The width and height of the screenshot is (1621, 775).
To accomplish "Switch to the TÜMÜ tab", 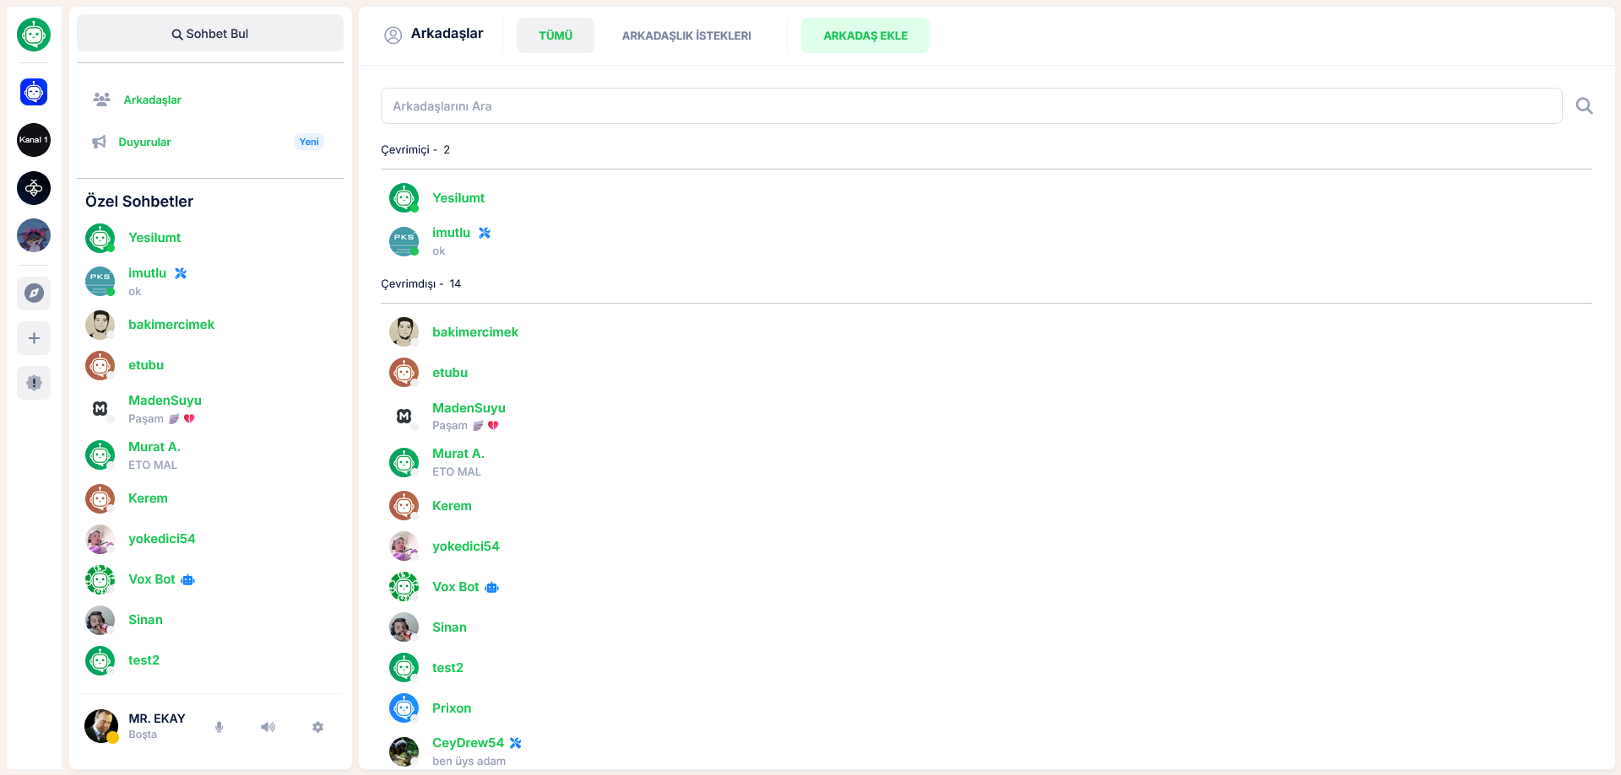I will 556,35.
